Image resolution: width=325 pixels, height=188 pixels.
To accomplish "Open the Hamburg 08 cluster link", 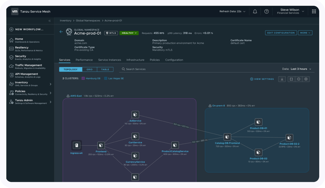I will (93, 78).
